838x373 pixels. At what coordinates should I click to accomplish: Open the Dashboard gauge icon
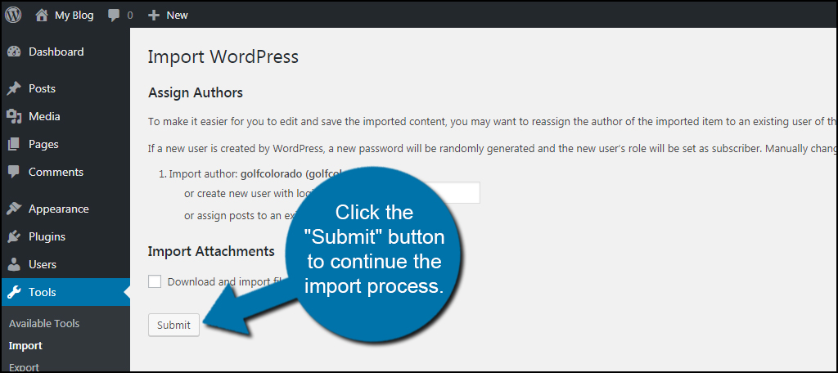click(x=13, y=52)
